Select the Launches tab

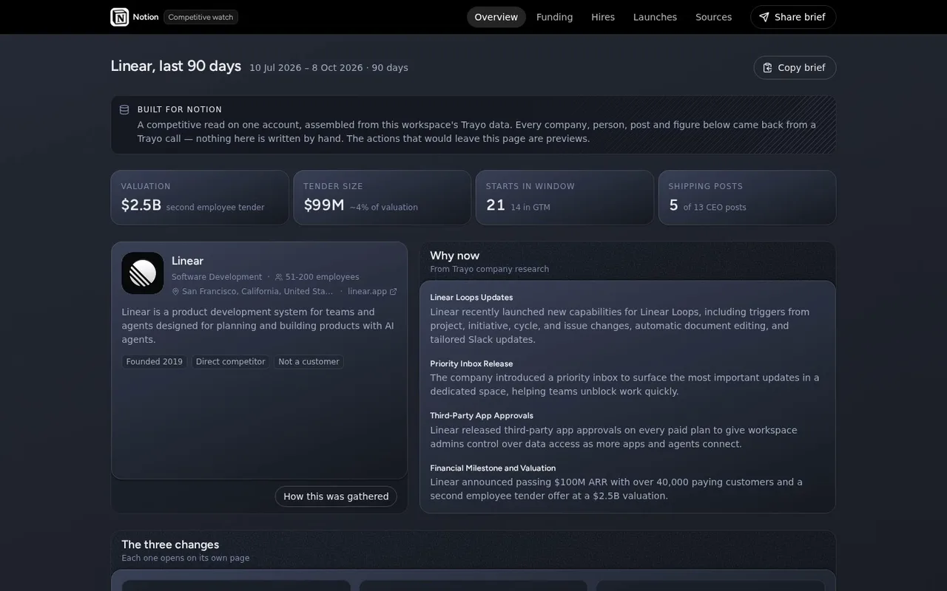tap(655, 17)
